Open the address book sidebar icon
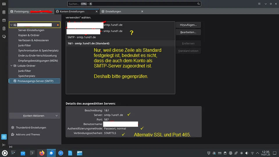This screenshot has height=157, width=279. click(x=4, y=12)
